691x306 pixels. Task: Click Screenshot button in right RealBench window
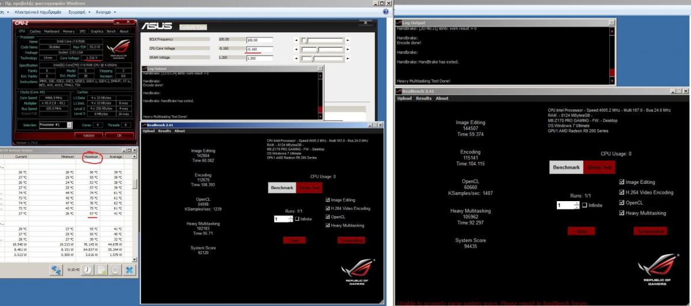(x=651, y=231)
